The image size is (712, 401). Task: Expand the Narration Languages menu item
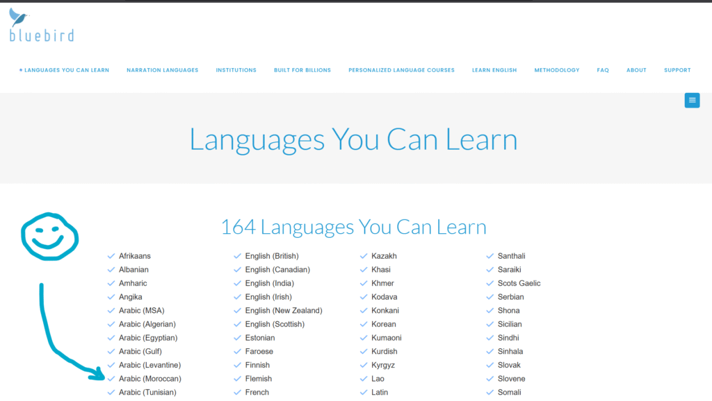(162, 69)
